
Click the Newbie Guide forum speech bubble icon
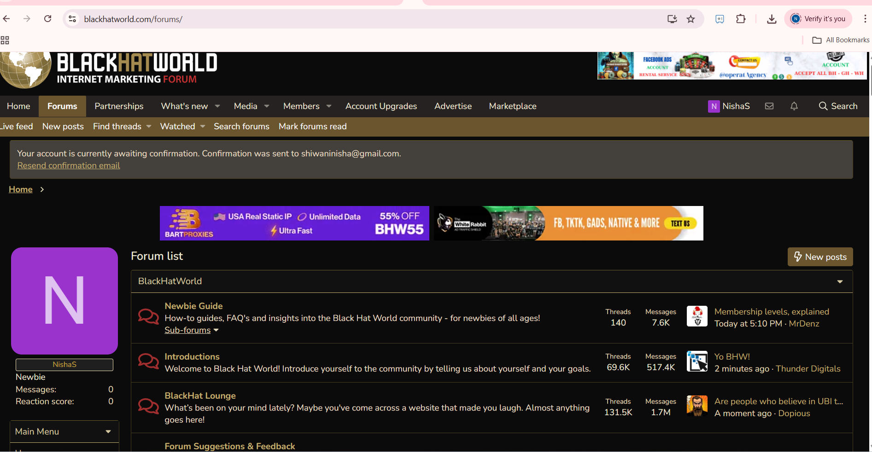pos(148,317)
